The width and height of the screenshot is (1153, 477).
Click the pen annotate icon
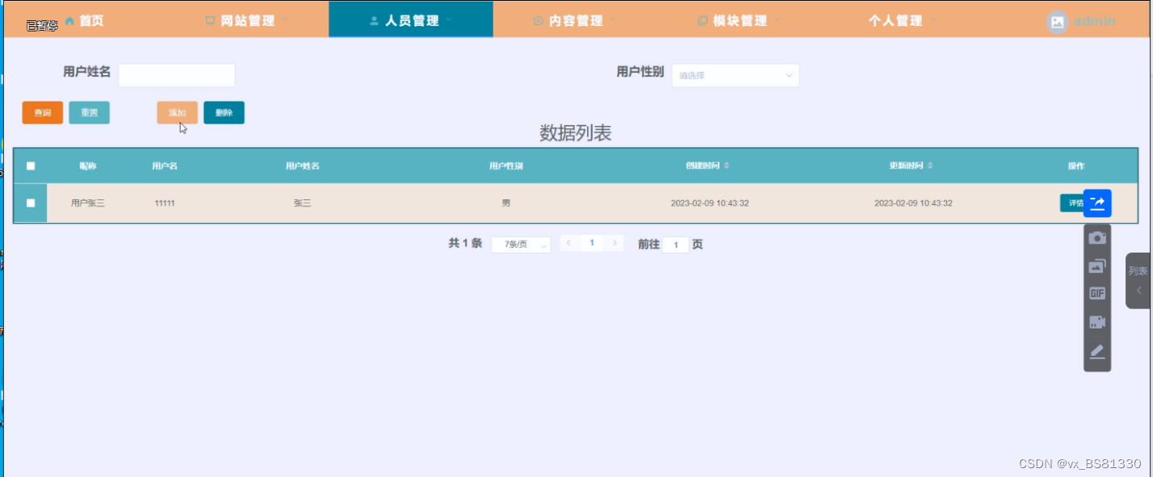point(1097,351)
